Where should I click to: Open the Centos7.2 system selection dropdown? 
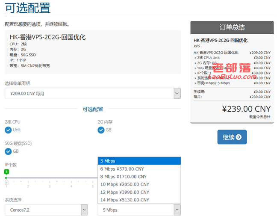[x=46, y=210]
